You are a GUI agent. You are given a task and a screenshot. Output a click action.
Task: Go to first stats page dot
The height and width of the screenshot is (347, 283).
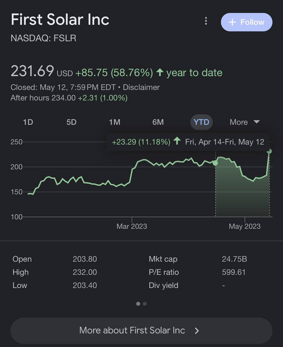138,304
